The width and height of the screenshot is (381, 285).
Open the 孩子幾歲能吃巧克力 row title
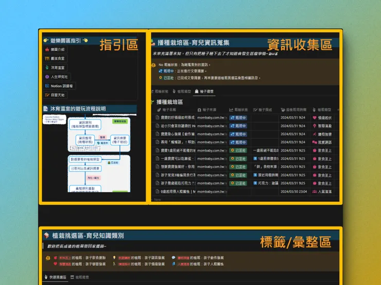pos(178,183)
